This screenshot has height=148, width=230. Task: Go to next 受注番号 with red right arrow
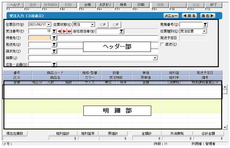(x=64, y=31)
